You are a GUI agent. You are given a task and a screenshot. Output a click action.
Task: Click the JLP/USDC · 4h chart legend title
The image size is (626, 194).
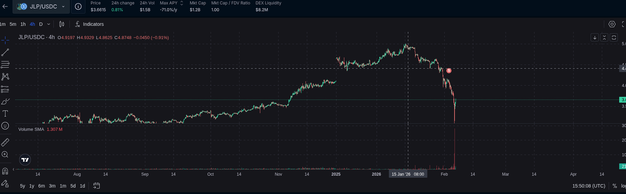pos(37,37)
